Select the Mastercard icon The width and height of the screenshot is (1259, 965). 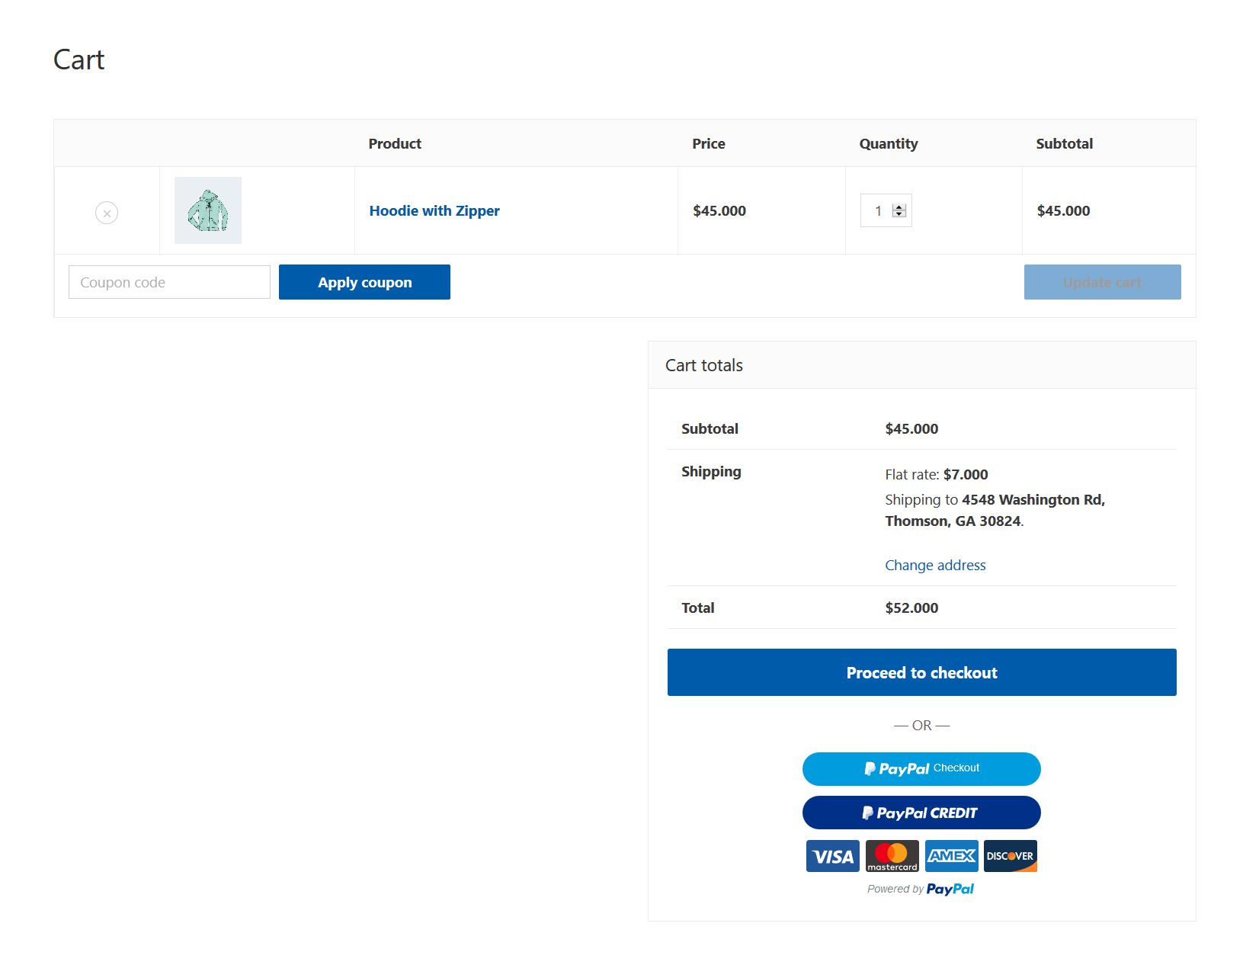(x=892, y=856)
